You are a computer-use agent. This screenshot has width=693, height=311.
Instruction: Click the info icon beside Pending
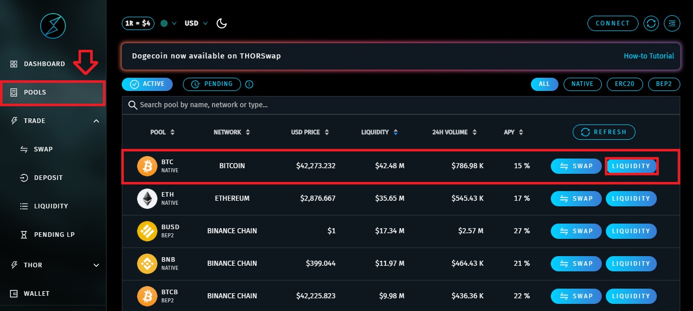pos(249,84)
